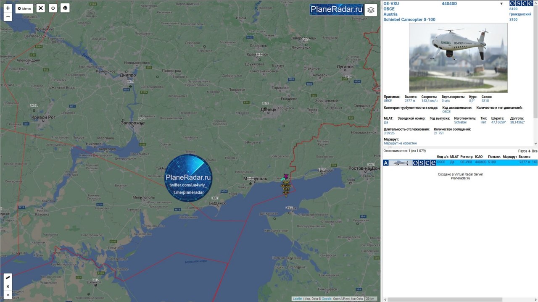Sort by Позывн. column header
This screenshot has width=538, height=302.
pos(494,157)
